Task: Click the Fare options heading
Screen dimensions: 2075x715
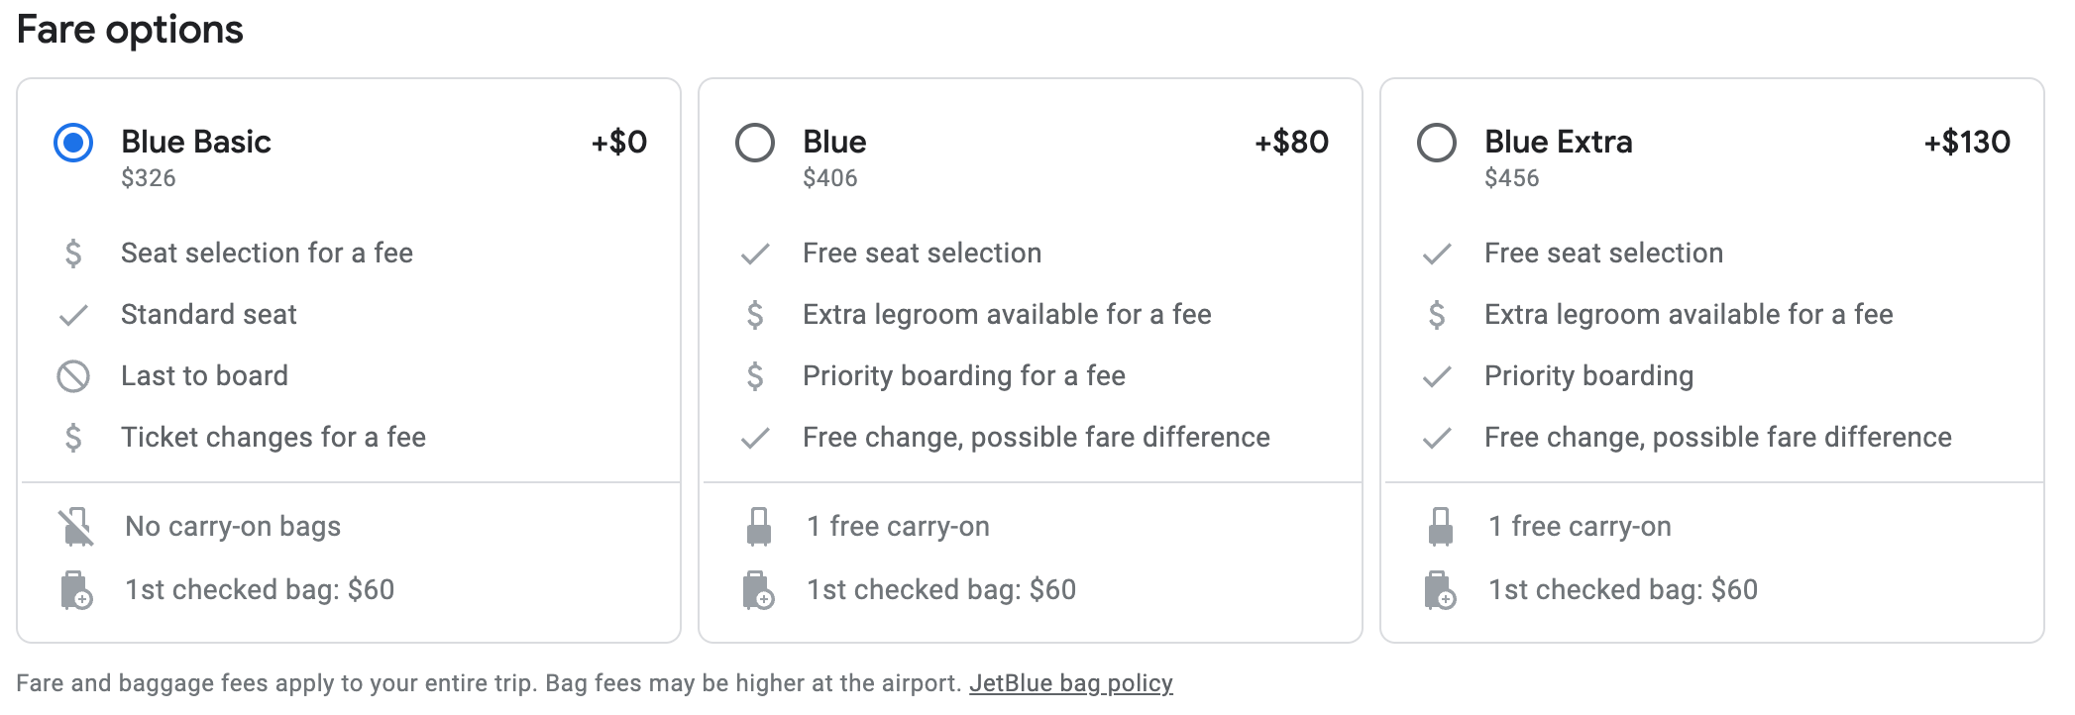Action: point(130,30)
